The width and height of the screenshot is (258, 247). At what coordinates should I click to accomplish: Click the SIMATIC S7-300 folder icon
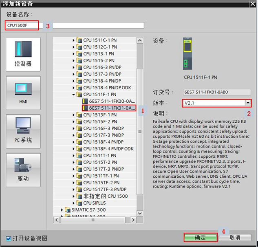click(x=68, y=210)
